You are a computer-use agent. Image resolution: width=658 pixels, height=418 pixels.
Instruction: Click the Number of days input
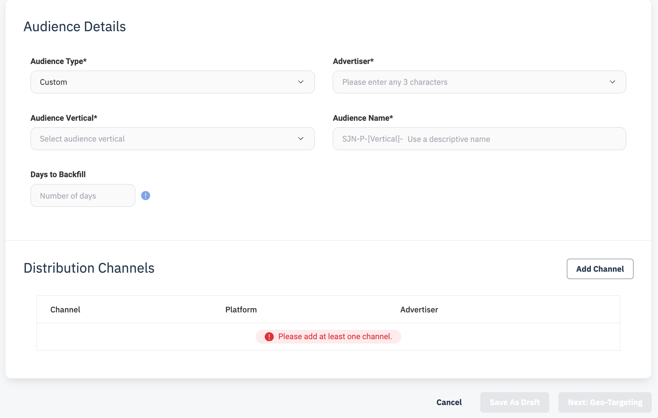[83, 196]
